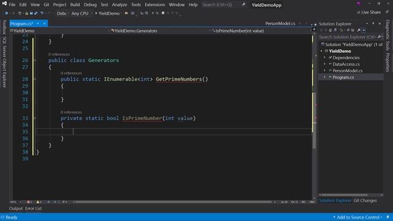Start debugging with the YieldDemo run button
Viewport: 393px width, 221px height.
107,14
